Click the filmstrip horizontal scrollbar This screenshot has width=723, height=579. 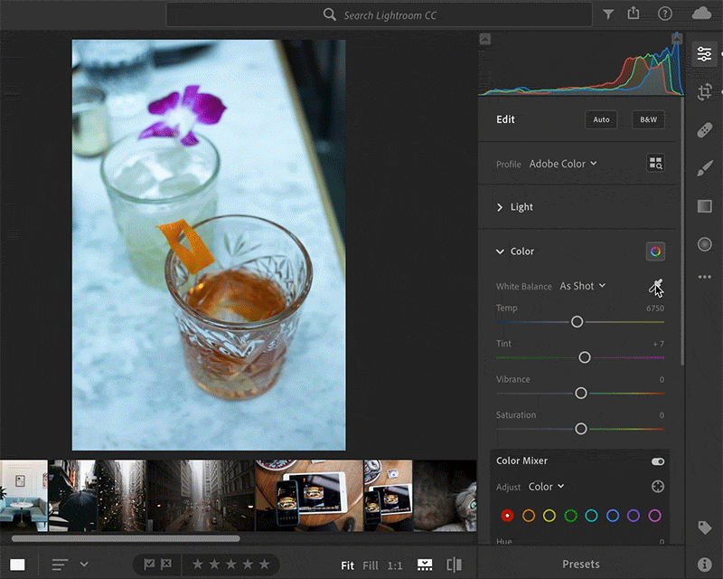[126, 538]
